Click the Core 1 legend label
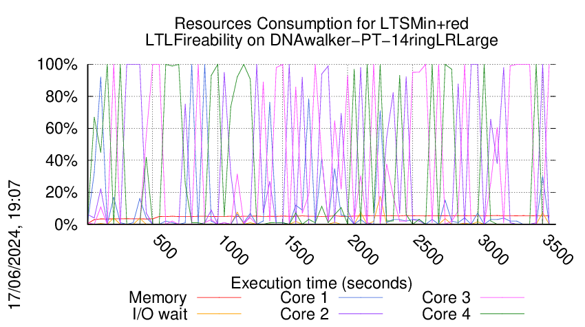Screen dimensions: 585x327 point(304,297)
